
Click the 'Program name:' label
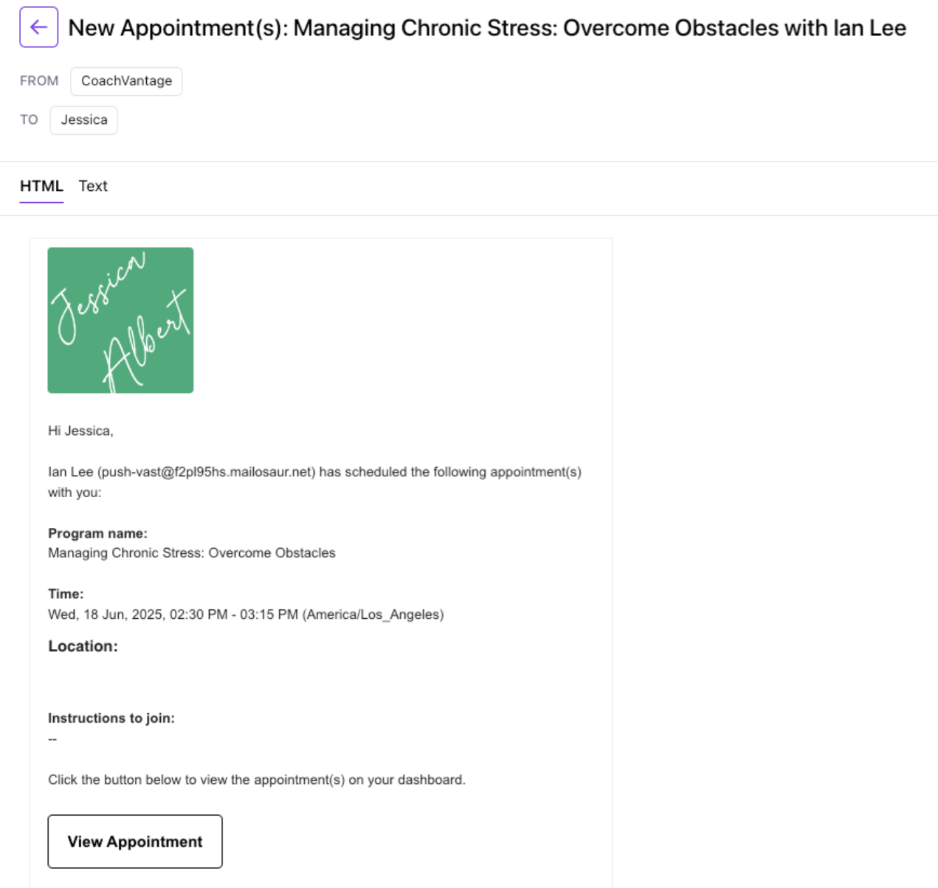pos(97,533)
